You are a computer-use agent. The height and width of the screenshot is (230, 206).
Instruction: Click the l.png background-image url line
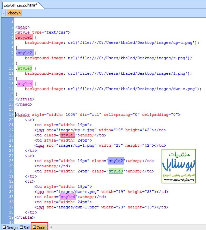click(x=108, y=73)
